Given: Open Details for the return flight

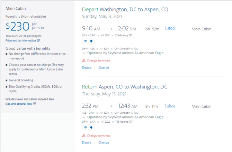Looking at the screenshot, I should (x=87, y=143).
